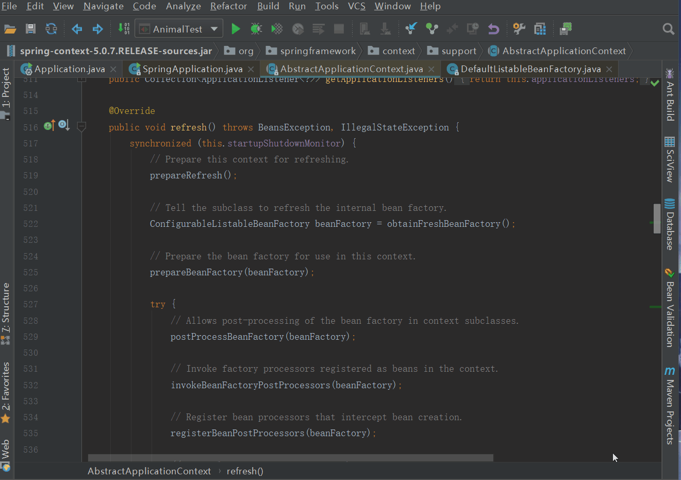Click the Save All disk icon
The image size is (681, 480).
tap(30, 29)
